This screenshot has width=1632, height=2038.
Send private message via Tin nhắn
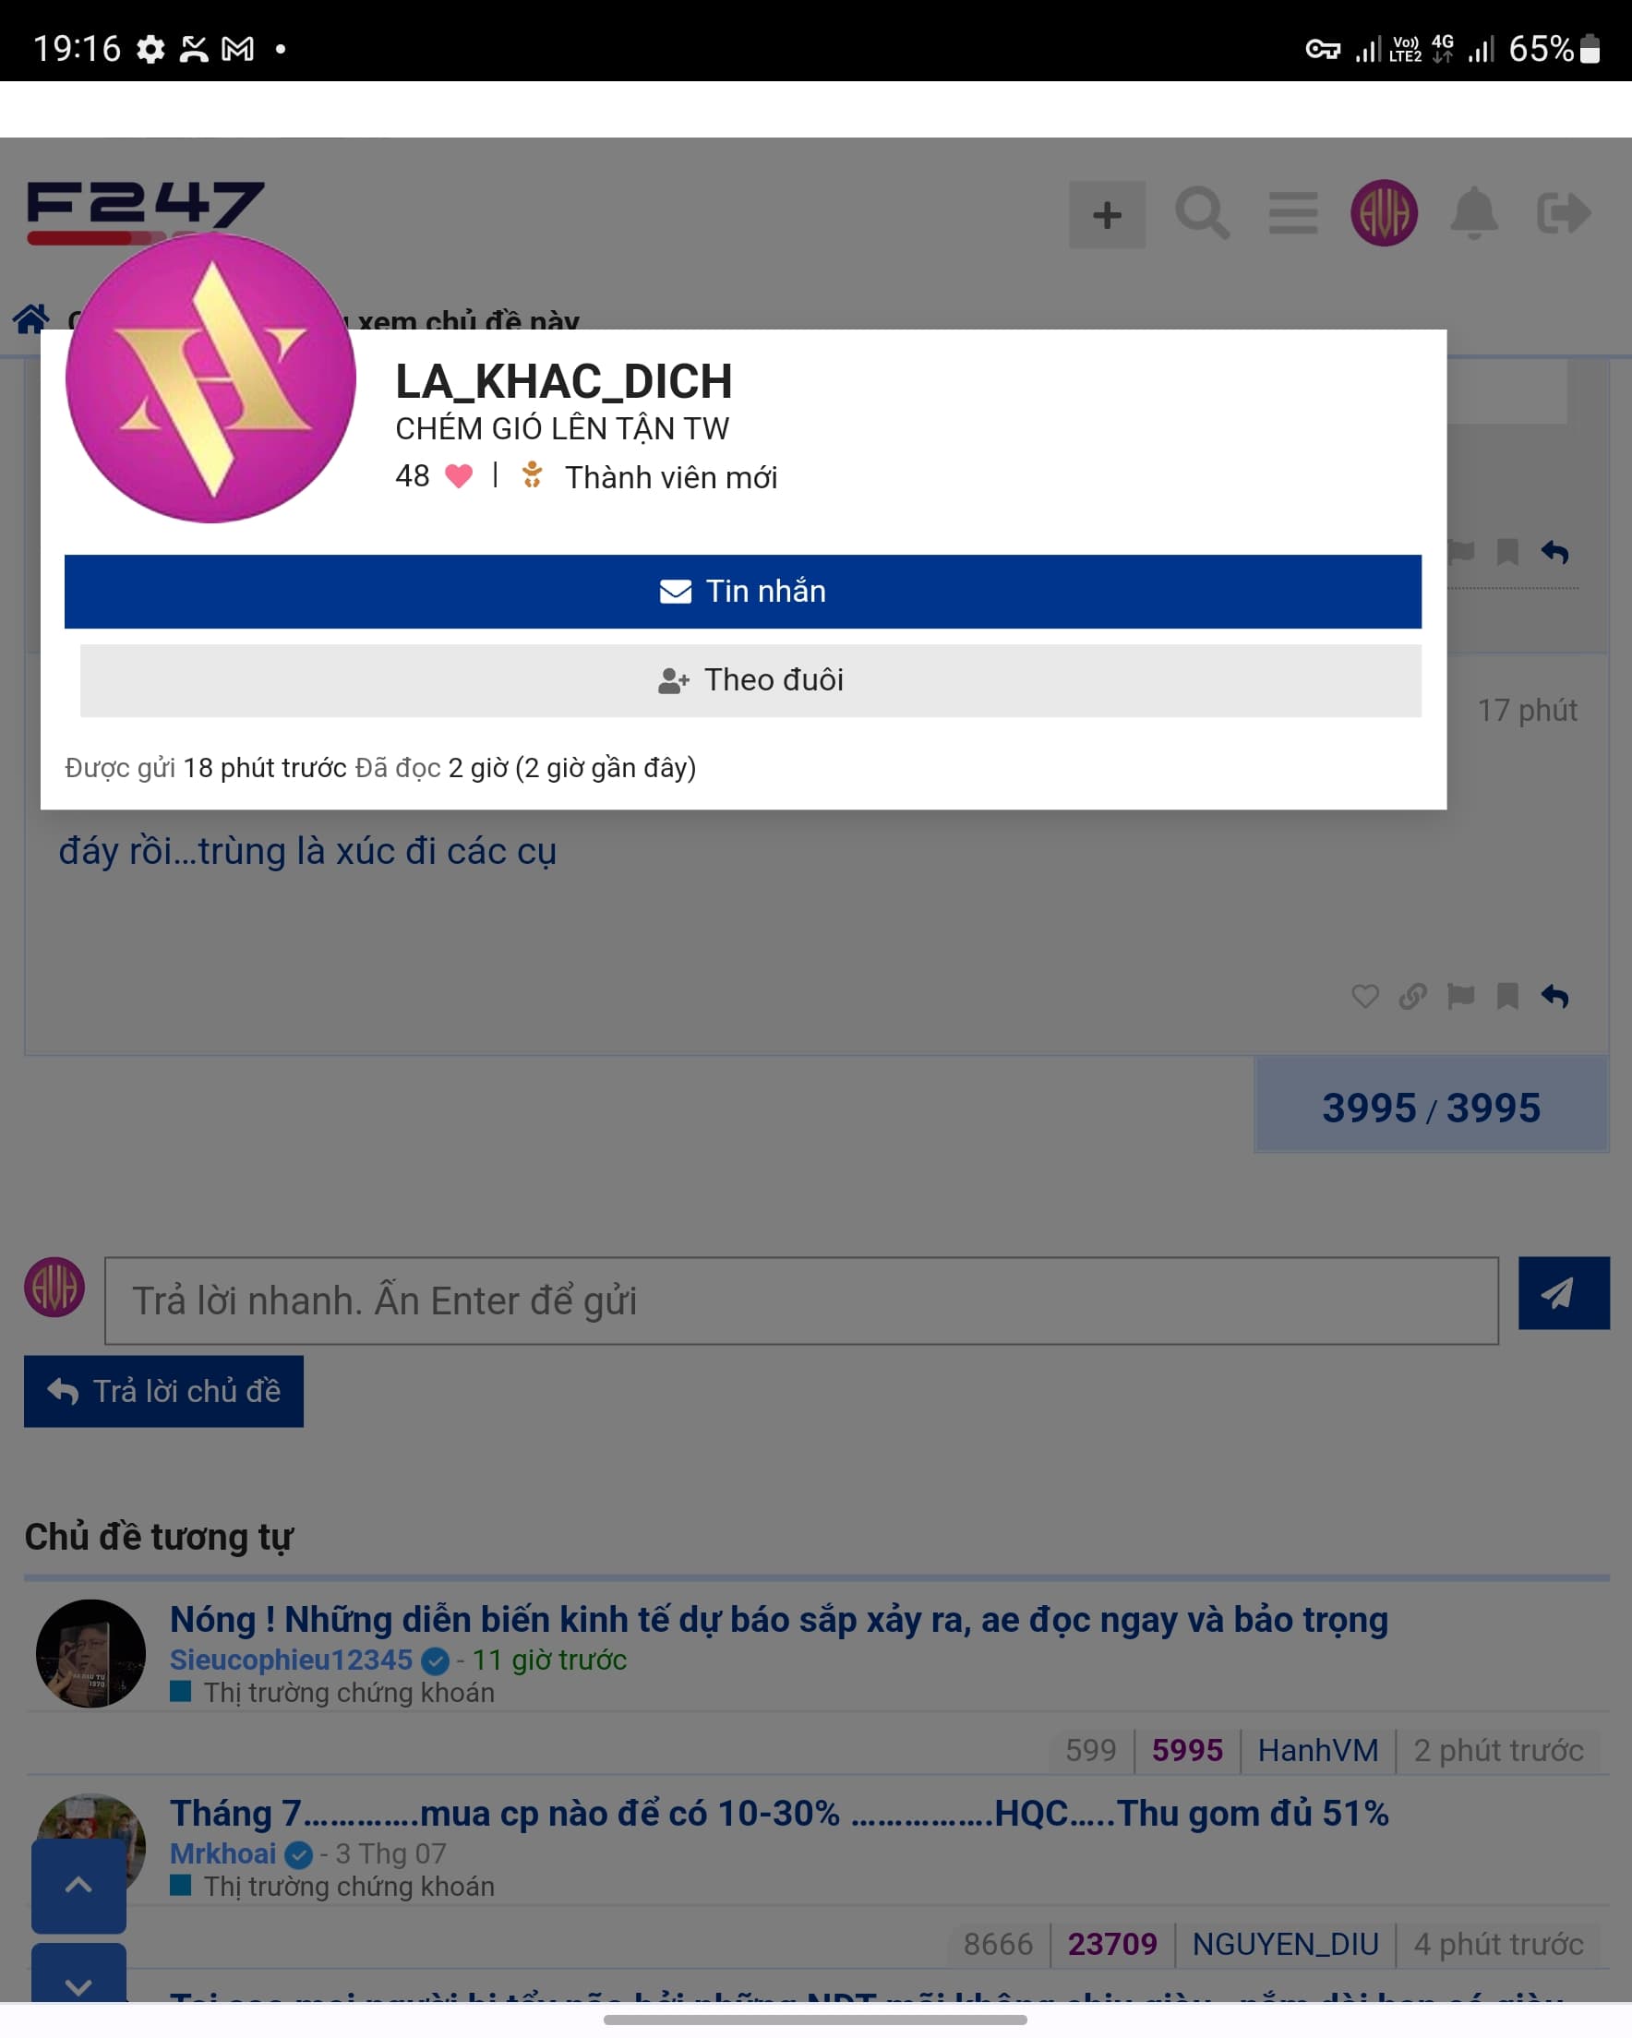tap(742, 592)
